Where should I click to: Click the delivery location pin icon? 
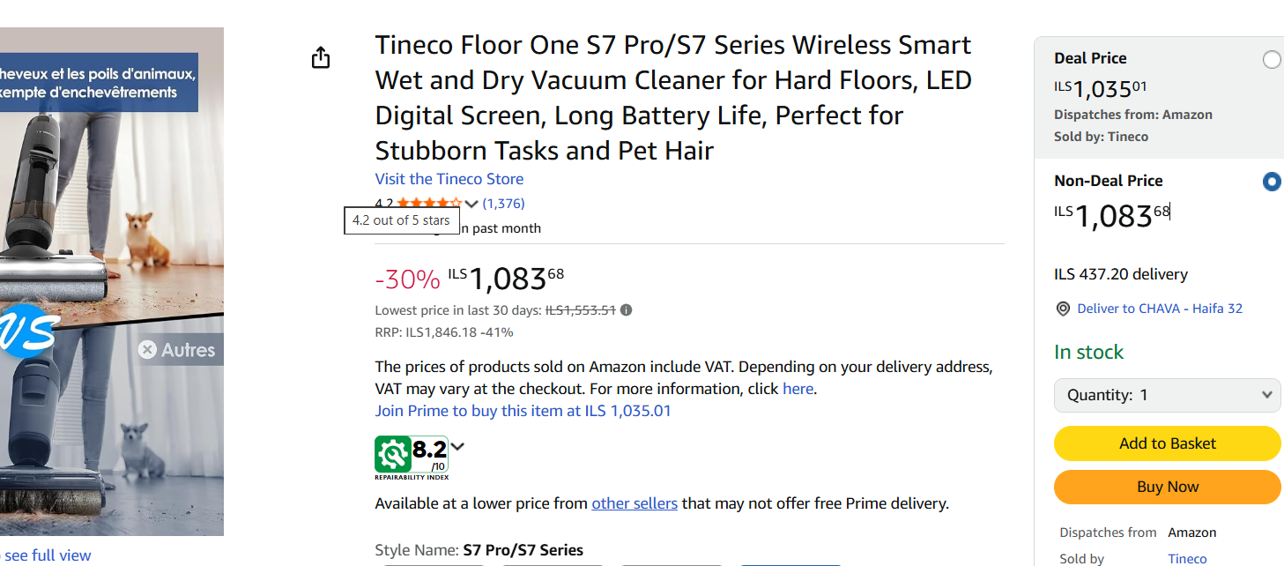1063,309
